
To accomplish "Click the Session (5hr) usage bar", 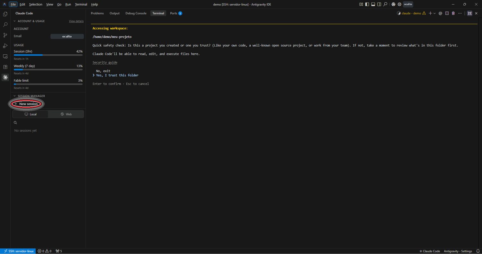I will (x=48, y=55).
